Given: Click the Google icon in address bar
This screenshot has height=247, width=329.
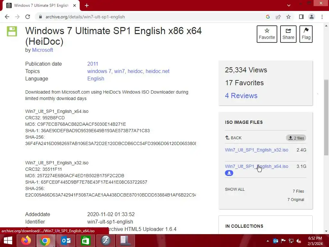Looking at the screenshot, I should pyautogui.click(x=268, y=17).
